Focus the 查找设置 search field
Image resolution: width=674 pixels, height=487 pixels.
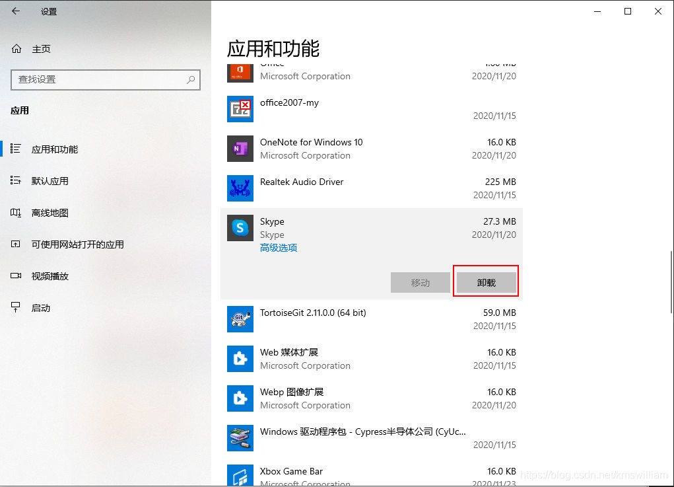(x=106, y=79)
